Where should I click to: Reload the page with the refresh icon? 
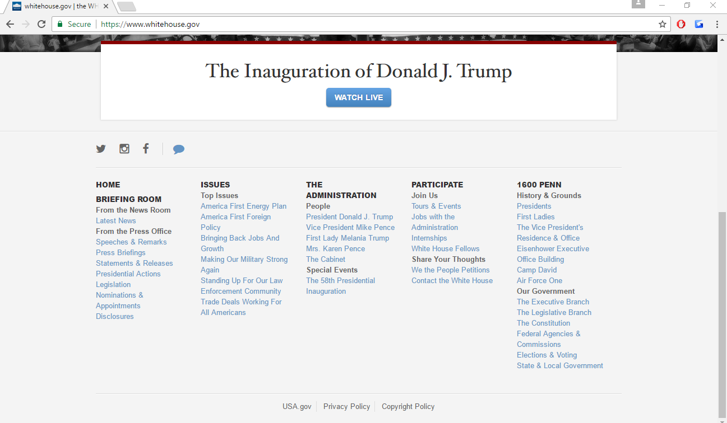pos(41,24)
